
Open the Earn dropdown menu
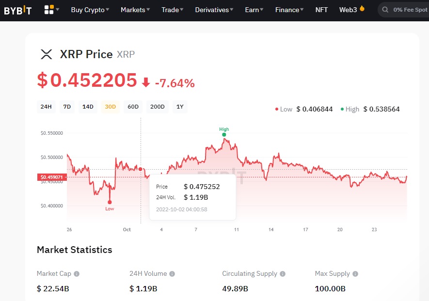click(254, 10)
